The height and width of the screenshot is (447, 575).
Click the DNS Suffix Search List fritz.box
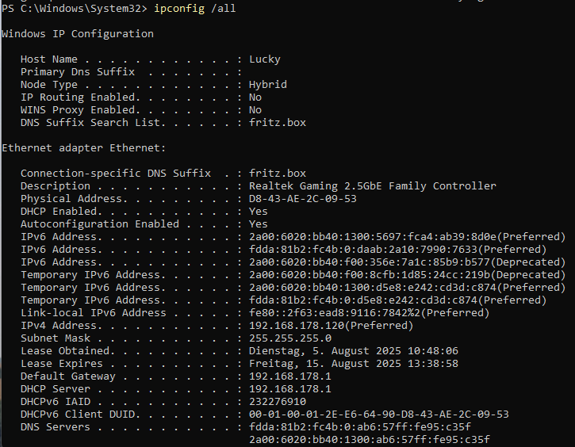[x=278, y=122]
